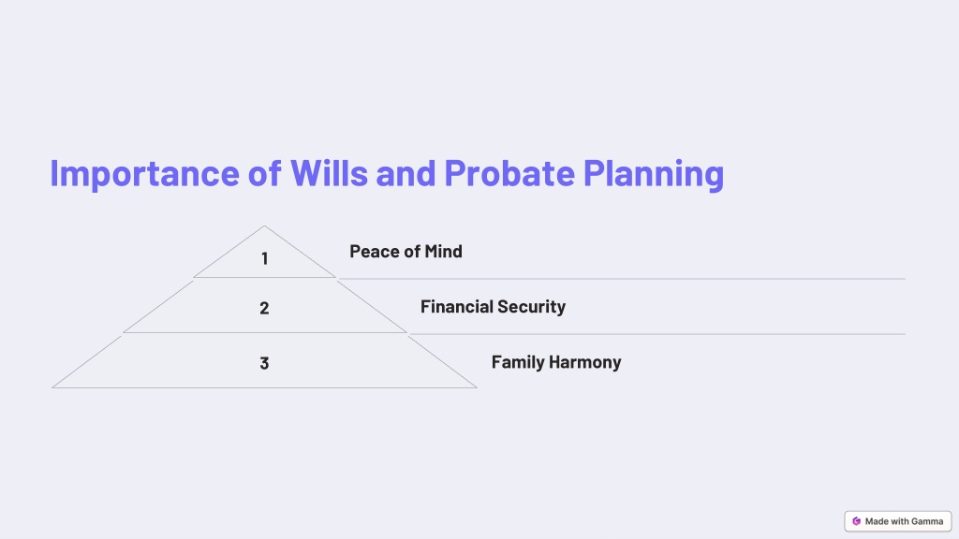Click the Financial Security label
959x539 pixels.
493,307
